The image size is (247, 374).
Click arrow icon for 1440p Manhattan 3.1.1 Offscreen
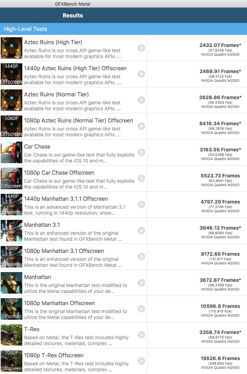(141, 205)
